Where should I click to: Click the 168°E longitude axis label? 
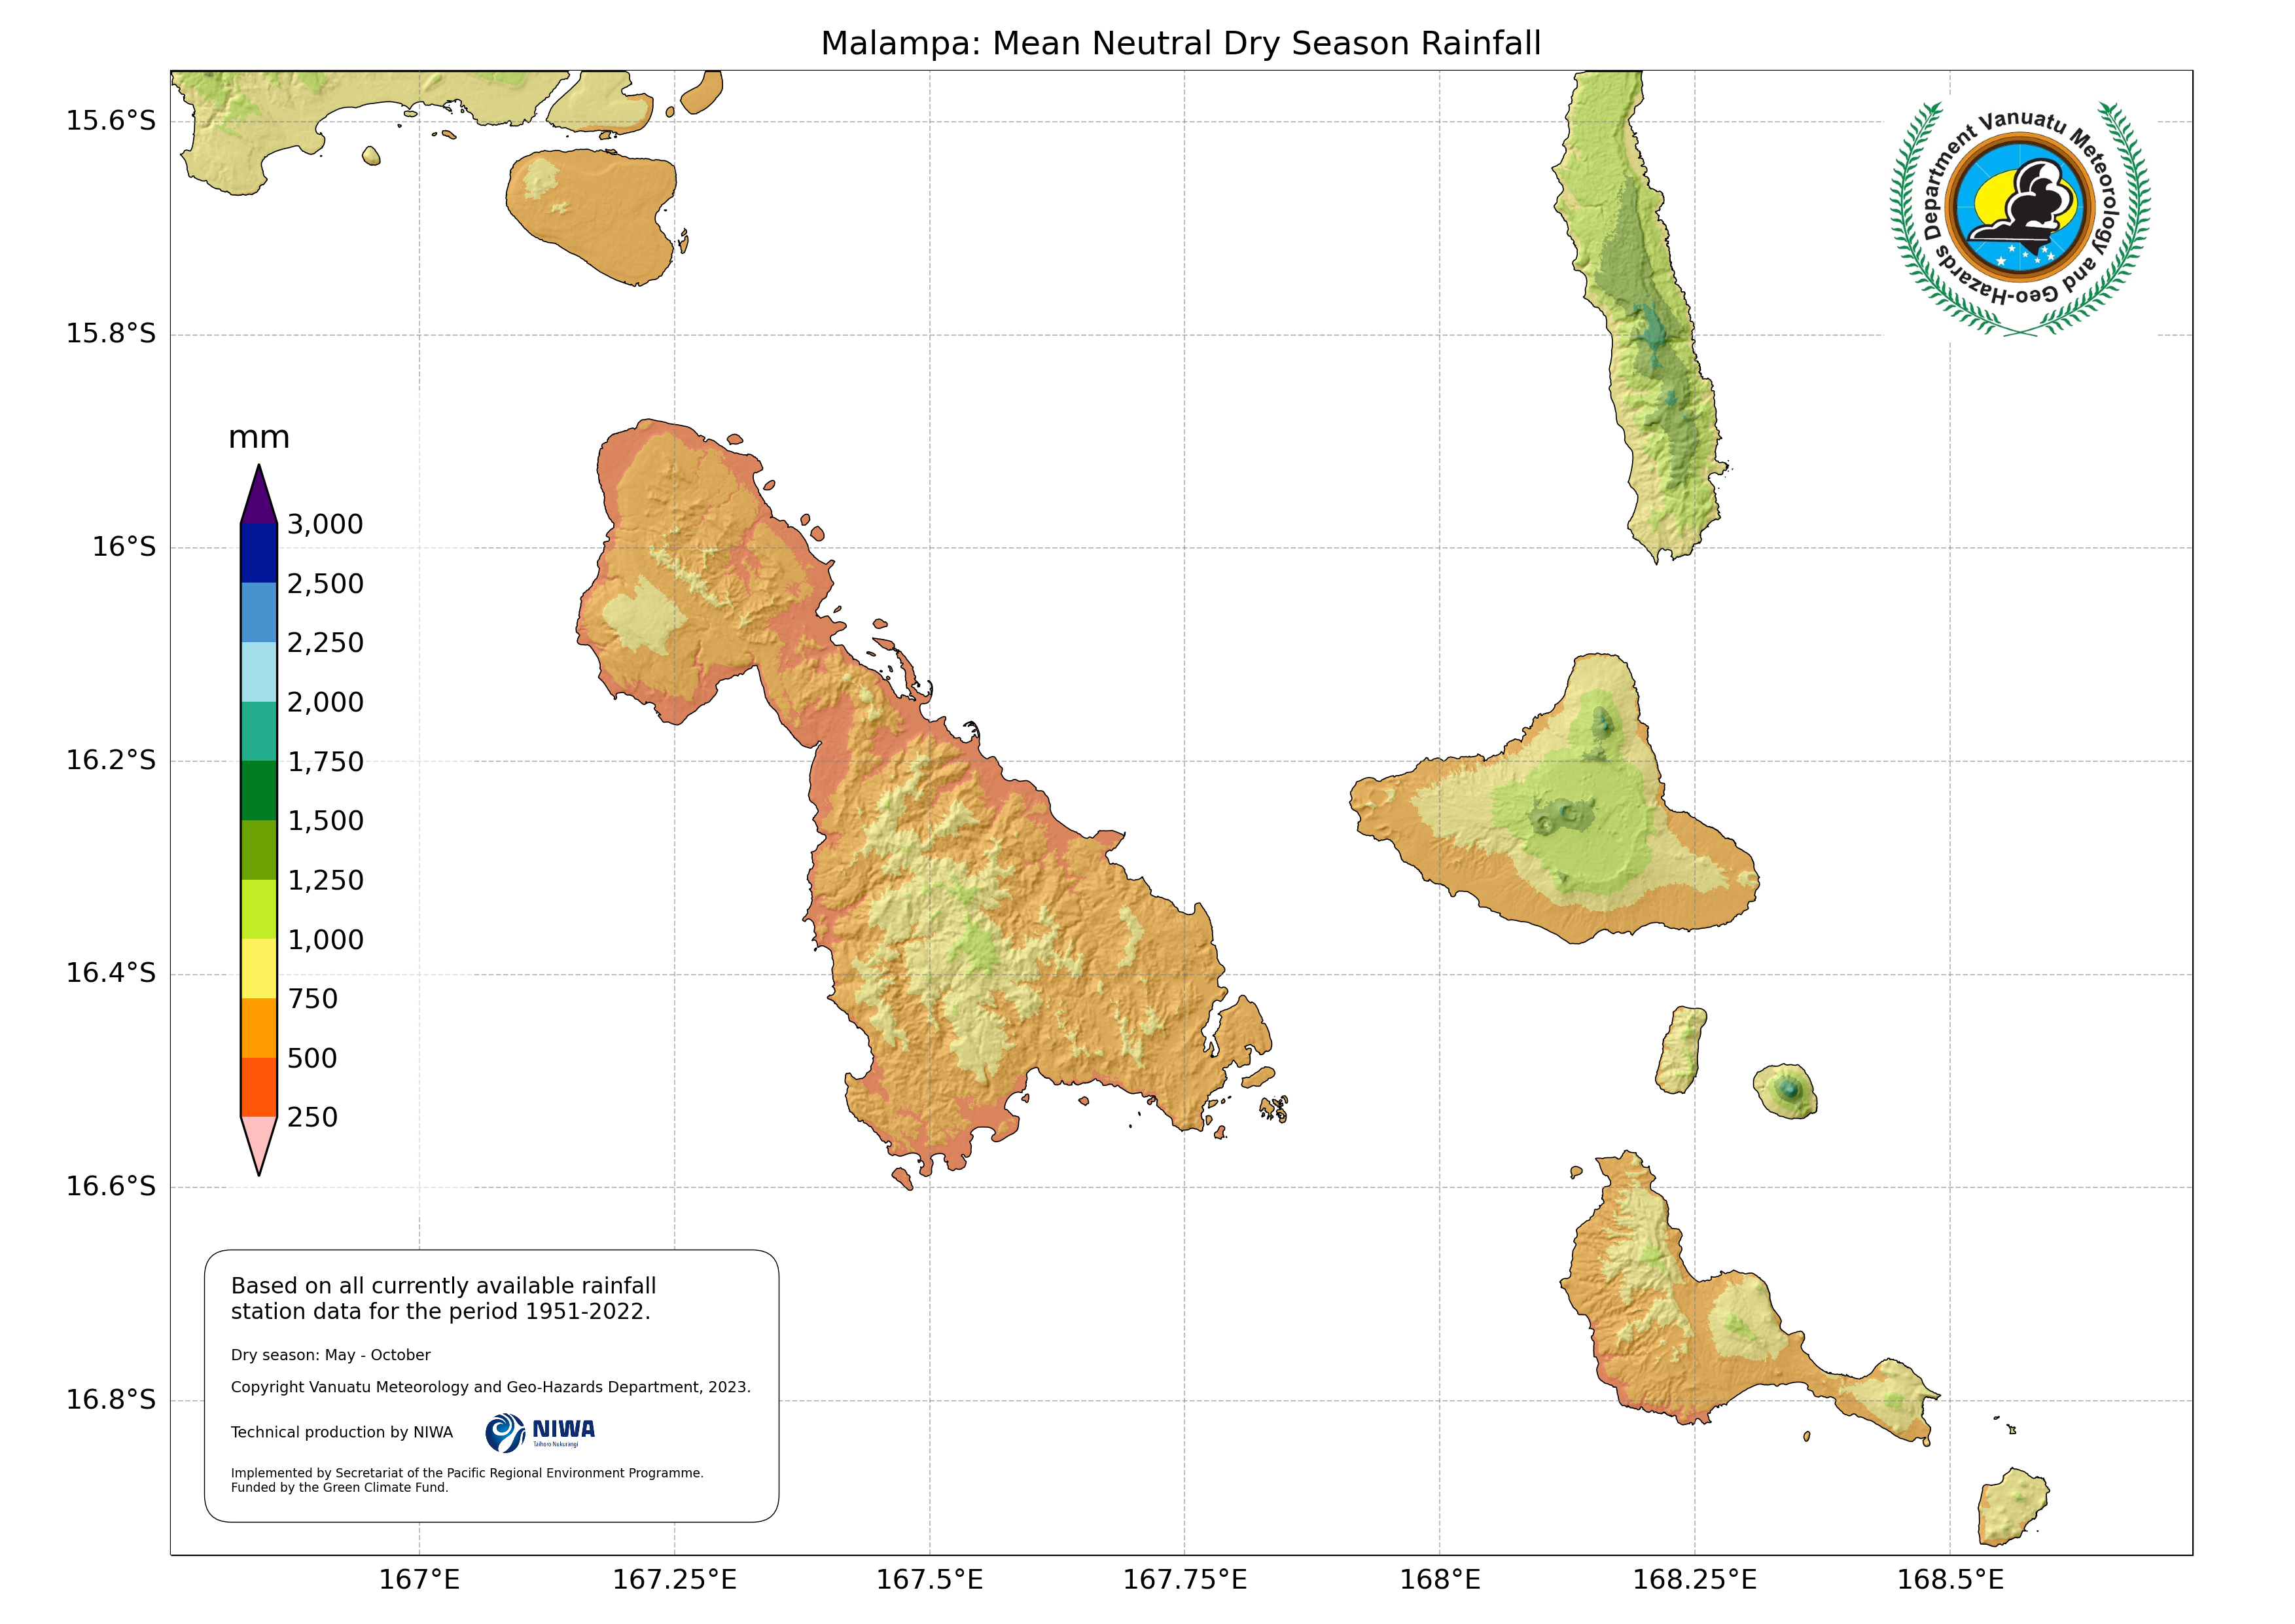(x=1440, y=1580)
